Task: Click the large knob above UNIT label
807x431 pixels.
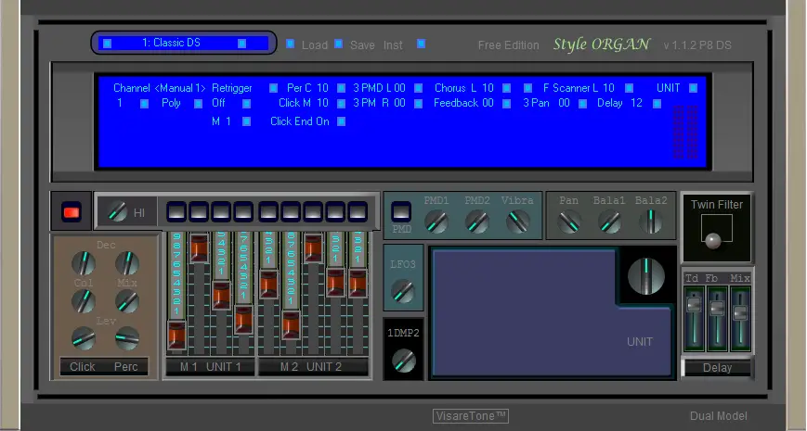Action: [646, 276]
